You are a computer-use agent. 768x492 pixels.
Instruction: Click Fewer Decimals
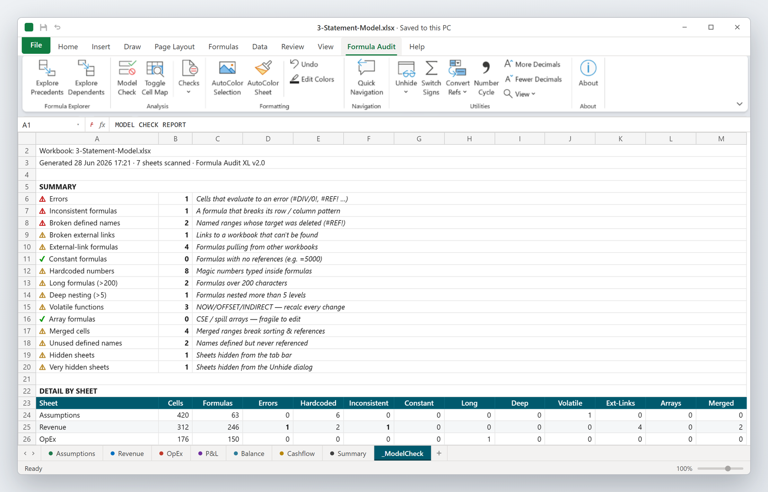tap(533, 79)
